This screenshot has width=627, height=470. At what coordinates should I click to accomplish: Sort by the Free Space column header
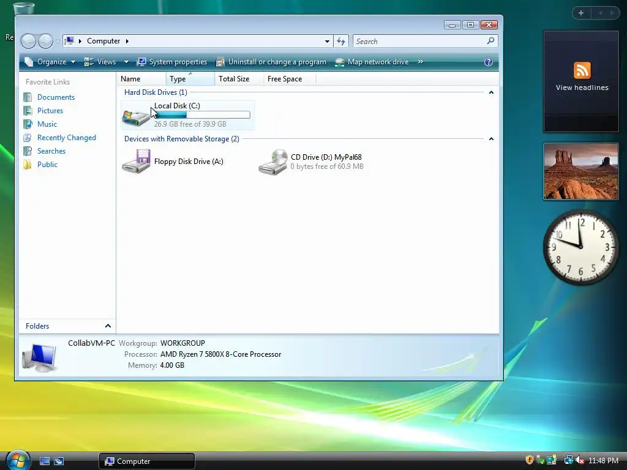(x=290, y=79)
